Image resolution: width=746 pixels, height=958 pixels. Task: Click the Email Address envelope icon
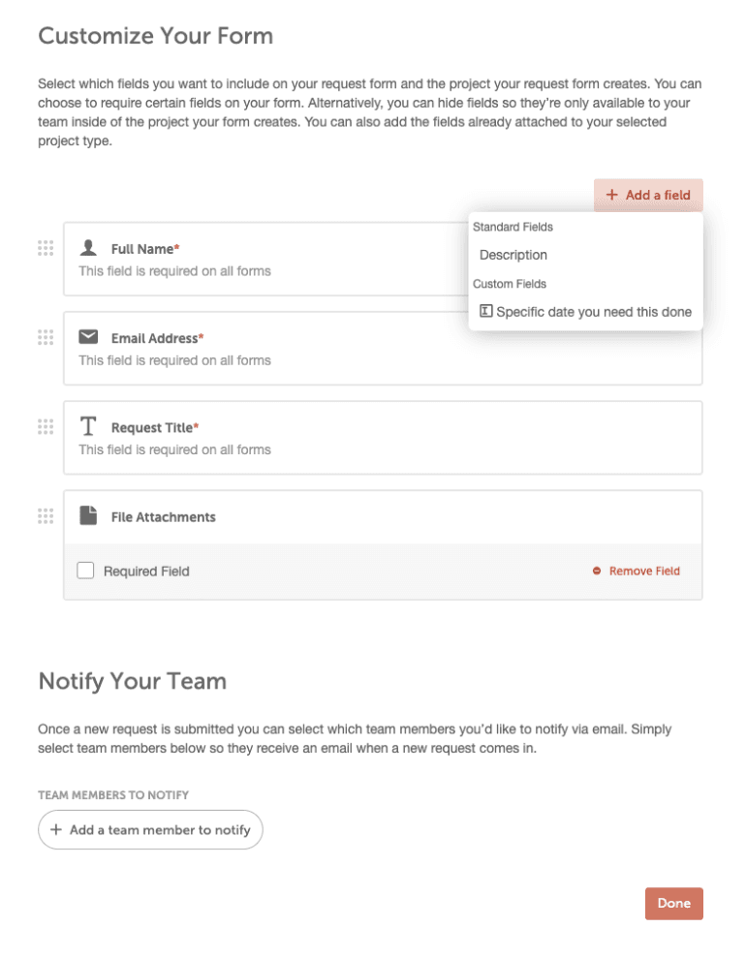pos(88,337)
